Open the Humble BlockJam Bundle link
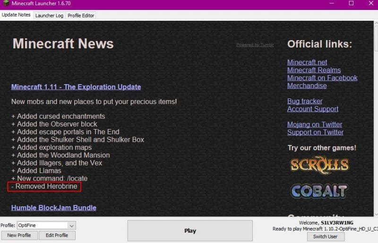This screenshot has width=378, height=243. click(54, 208)
